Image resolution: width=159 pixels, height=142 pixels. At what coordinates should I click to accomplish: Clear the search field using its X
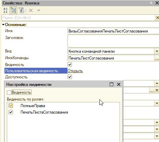click(x=157, y=18)
